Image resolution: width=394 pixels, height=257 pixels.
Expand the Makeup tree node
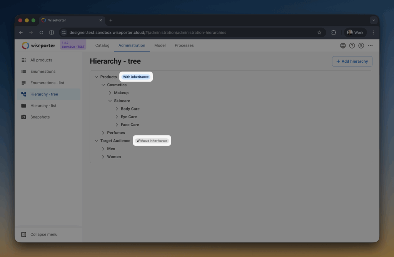point(110,93)
